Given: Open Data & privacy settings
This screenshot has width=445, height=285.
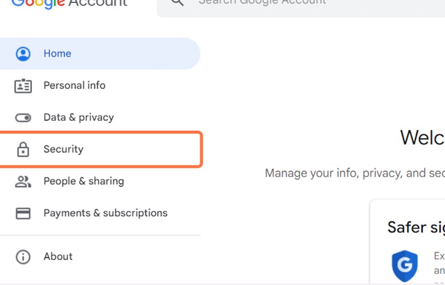Looking at the screenshot, I should tap(78, 118).
